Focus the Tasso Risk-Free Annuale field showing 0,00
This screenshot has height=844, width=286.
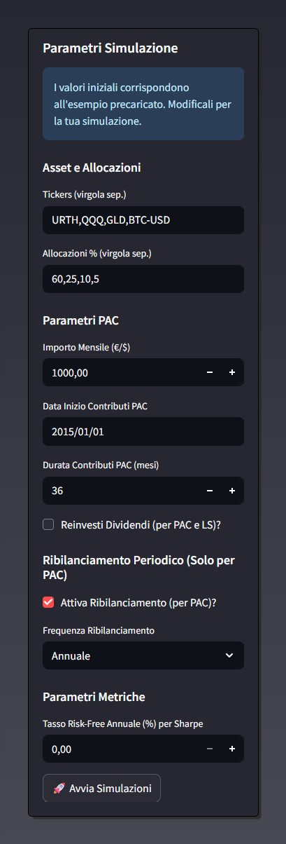pos(120,749)
